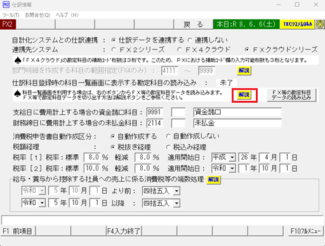
Task: Click F4入力終了 function key
Action: coord(124,231)
